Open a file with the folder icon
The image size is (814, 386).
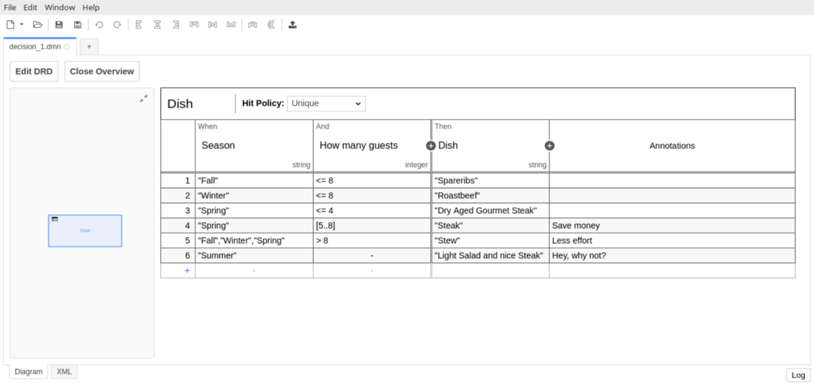37,24
